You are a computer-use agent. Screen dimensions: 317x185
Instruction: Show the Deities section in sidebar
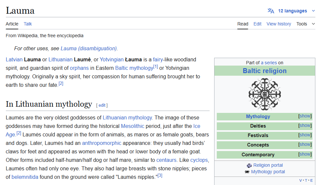click(x=305, y=125)
